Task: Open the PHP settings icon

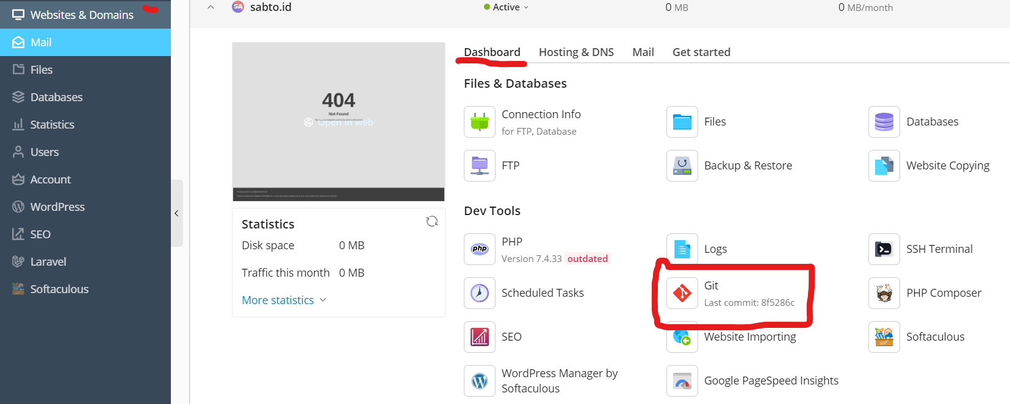Action: [x=480, y=249]
